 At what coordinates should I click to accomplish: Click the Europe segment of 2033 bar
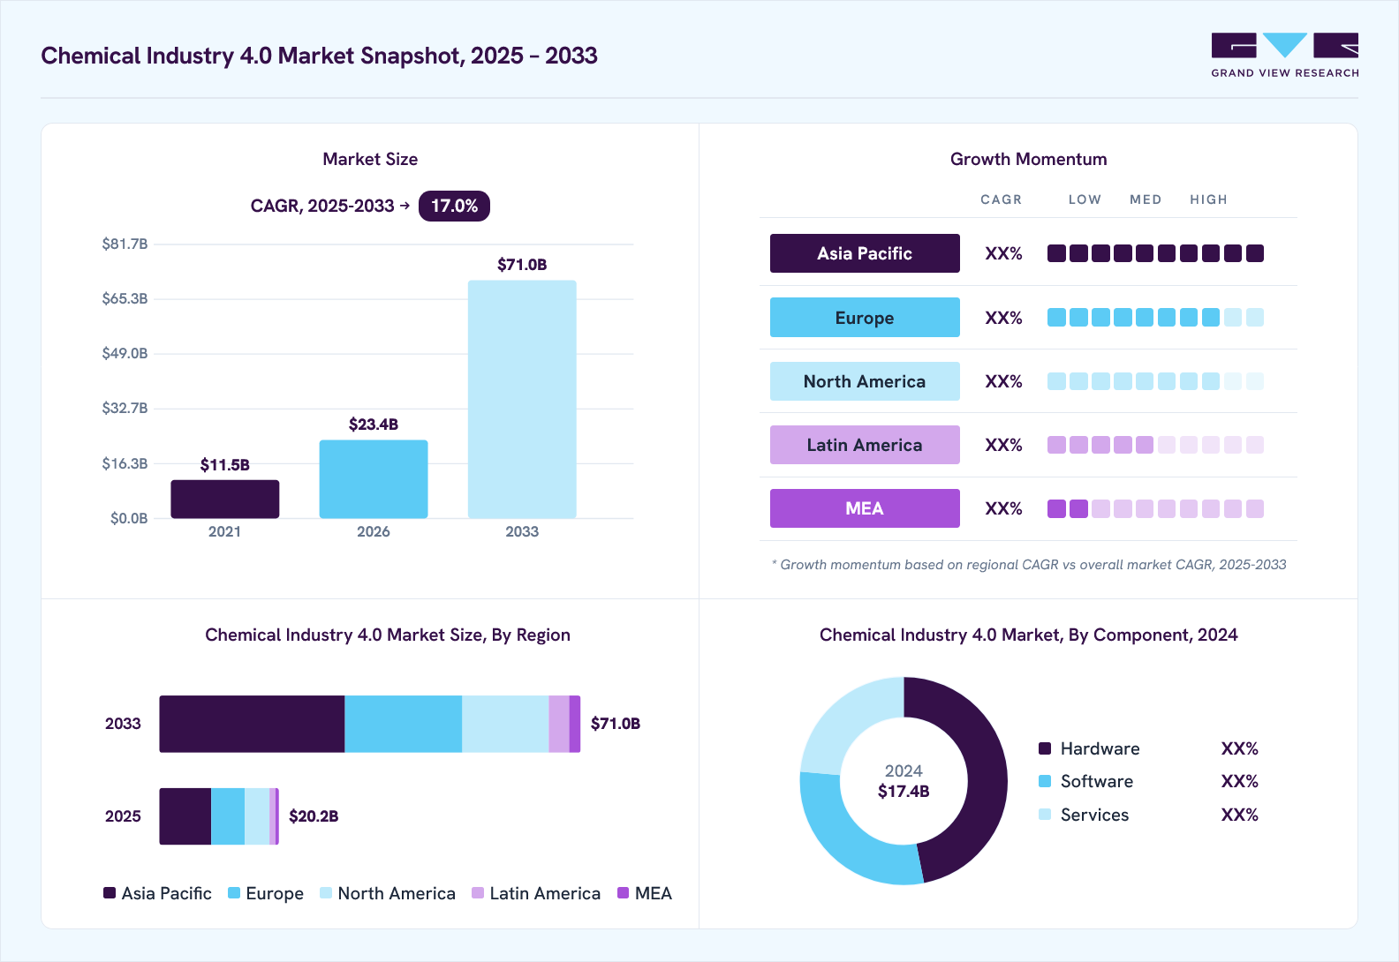403,724
